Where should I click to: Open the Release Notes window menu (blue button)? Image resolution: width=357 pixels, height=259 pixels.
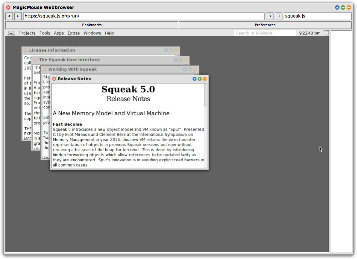tap(195, 79)
